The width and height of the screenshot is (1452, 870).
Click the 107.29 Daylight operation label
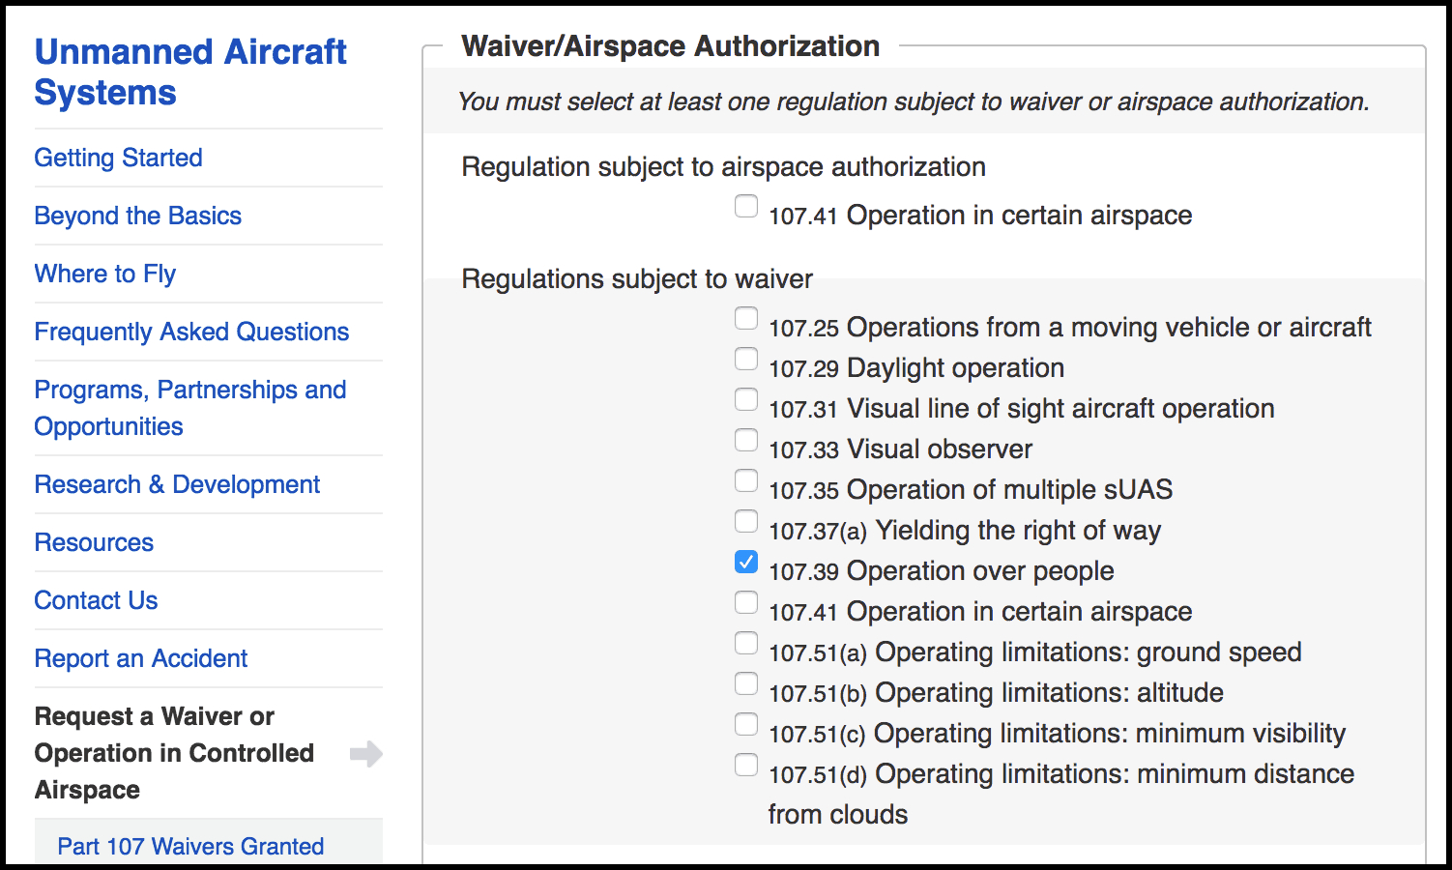[x=916, y=368]
